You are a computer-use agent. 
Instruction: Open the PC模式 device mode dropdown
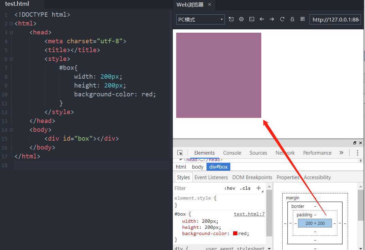coord(200,19)
